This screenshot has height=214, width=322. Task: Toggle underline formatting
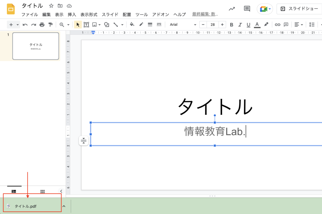tap(248, 25)
